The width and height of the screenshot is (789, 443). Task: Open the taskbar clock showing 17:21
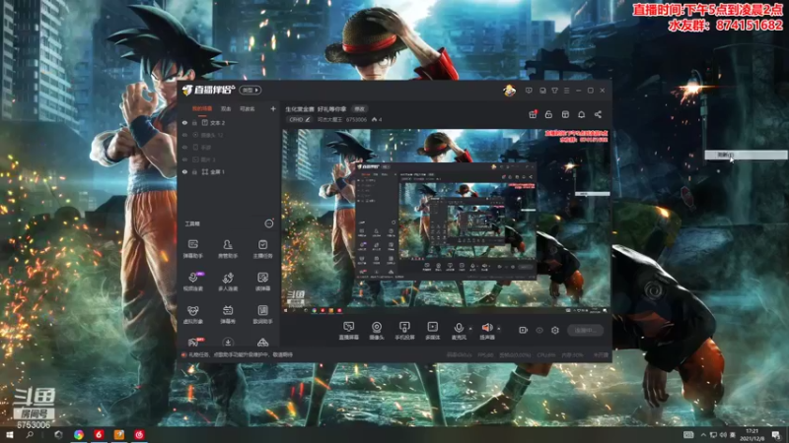753,435
